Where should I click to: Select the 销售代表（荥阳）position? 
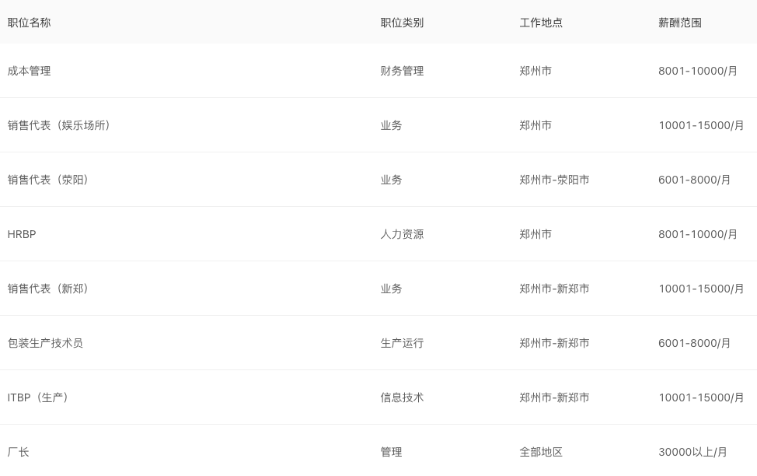pyautogui.click(x=48, y=180)
